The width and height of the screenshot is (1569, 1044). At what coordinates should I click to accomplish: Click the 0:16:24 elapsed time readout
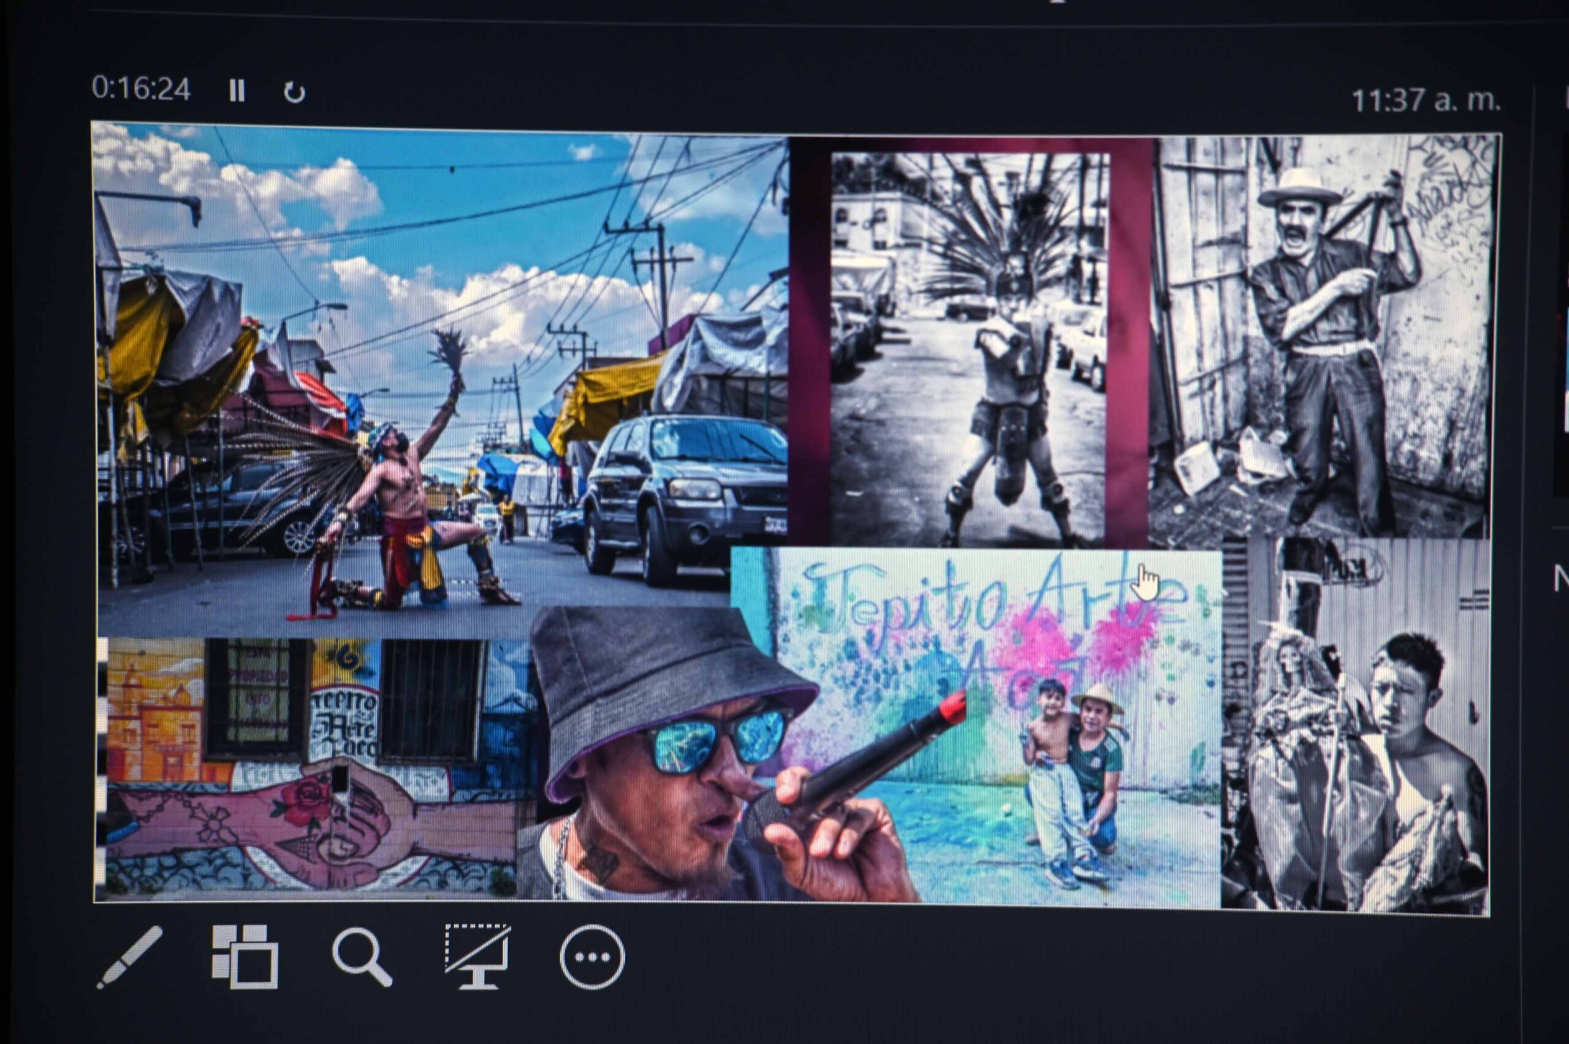click(141, 89)
